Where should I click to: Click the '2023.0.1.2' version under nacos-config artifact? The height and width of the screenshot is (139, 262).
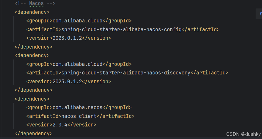pyautogui.click(x=67, y=38)
